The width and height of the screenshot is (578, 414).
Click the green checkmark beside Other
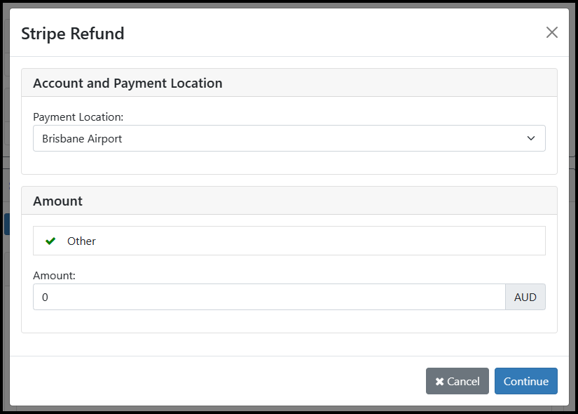pyautogui.click(x=50, y=241)
